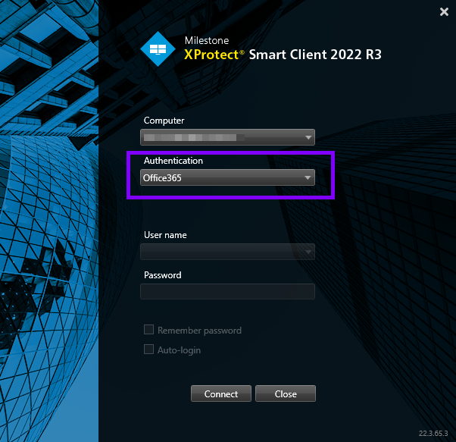Screen dimensions: 456x442
Task: Close the login dialog with the X icon
Action: click(x=444, y=11)
